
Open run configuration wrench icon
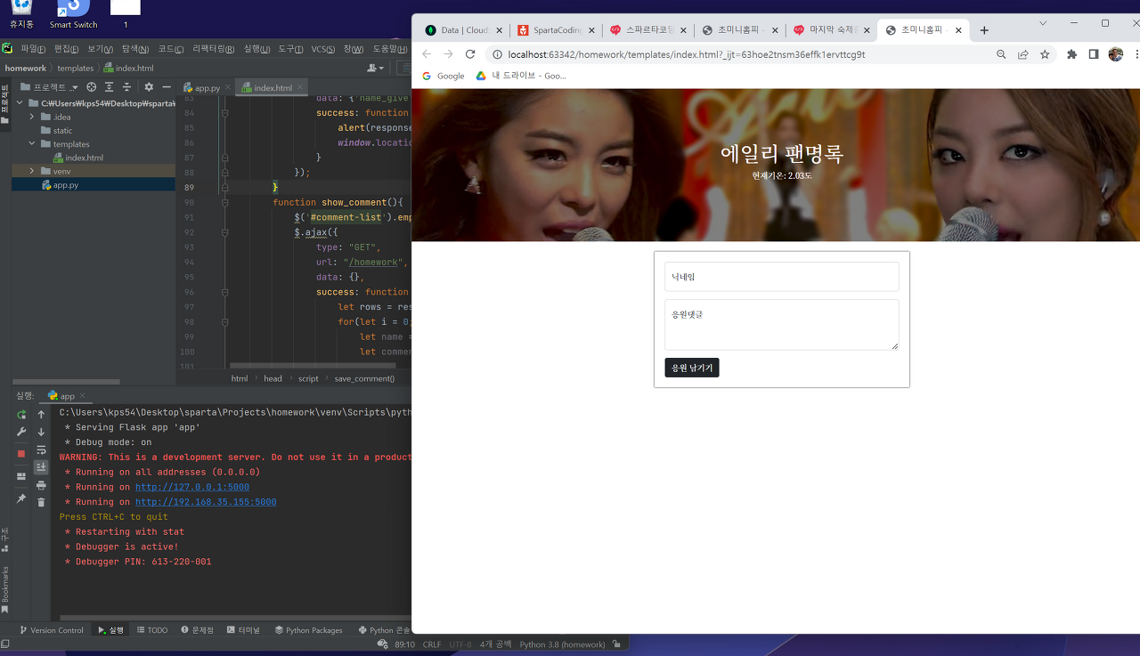21,433
